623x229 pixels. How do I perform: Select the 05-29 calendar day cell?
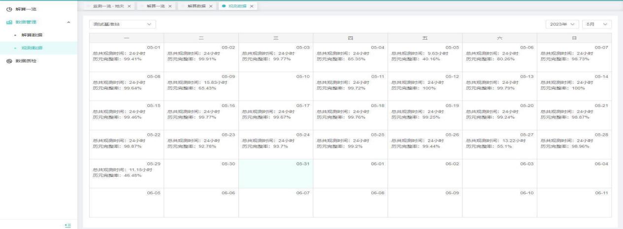click(x=126, y=173)
